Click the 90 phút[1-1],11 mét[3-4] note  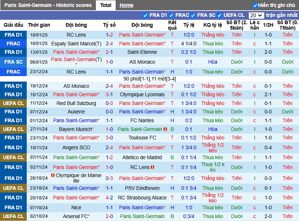(149, 79)
